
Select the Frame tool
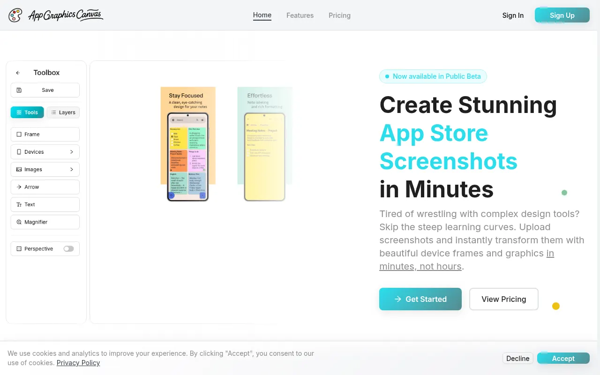click(x=45, y=134)
